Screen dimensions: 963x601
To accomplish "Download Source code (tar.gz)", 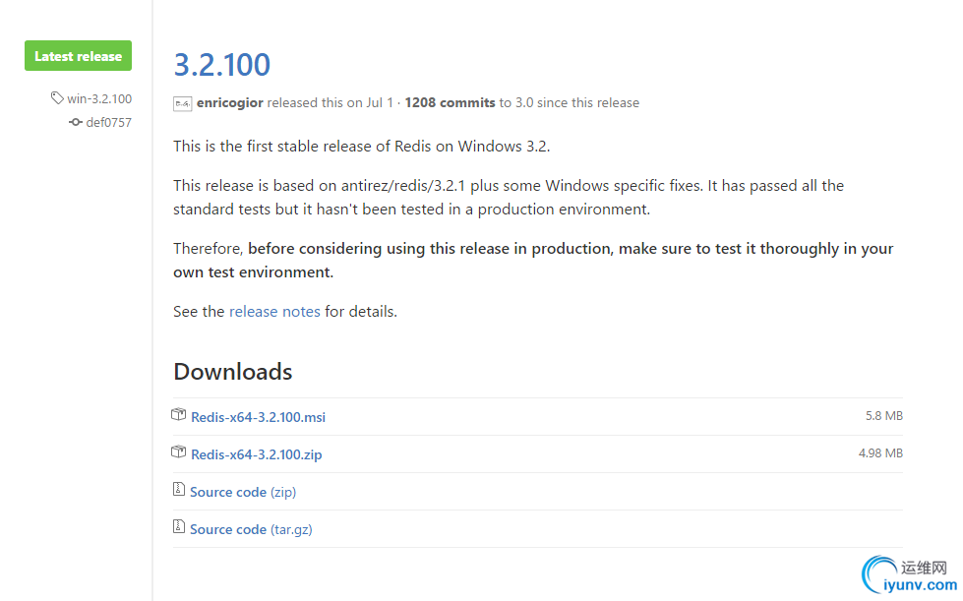I will click(251, 529).
